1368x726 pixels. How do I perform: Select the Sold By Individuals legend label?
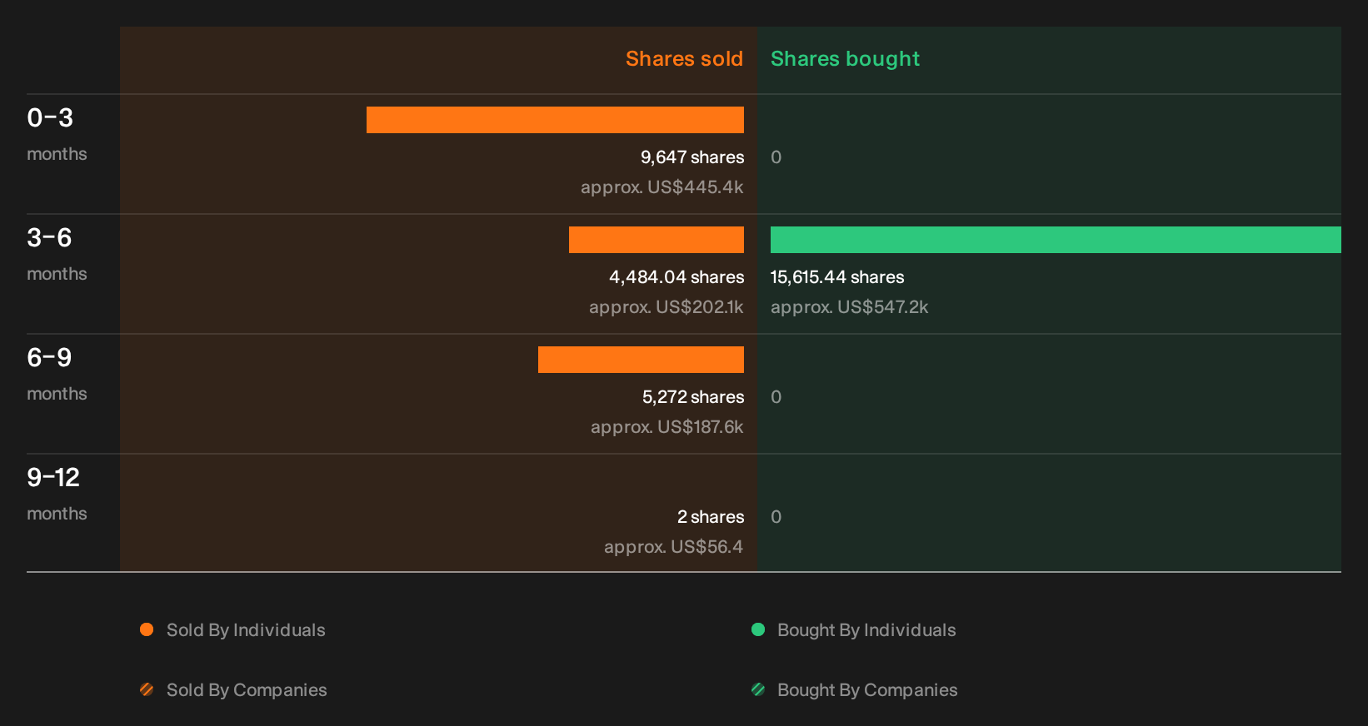(246, 630)
